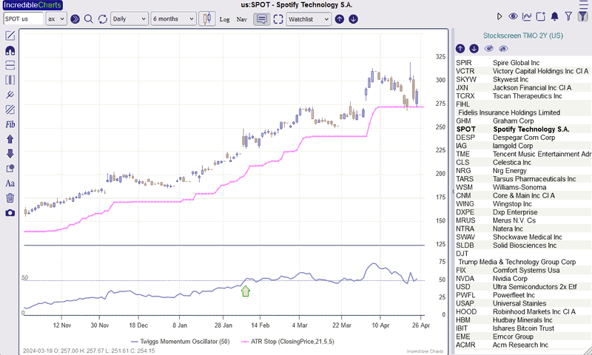Screen dimensions: 592x355
Task: Select Spire Global Inc row
Action: pyautogui.click(x=523, y=63)
